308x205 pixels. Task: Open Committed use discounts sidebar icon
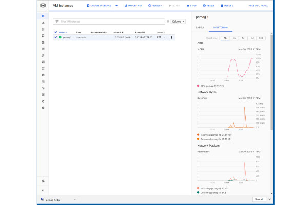43,62
